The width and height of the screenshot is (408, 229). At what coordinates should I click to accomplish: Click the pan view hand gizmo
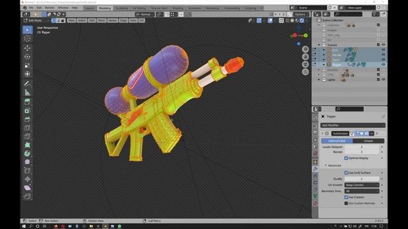pyautogui.click(x=305, y=57)
